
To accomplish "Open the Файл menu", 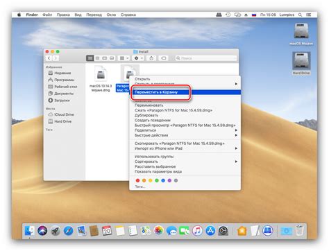I will (x=47, y=15).
